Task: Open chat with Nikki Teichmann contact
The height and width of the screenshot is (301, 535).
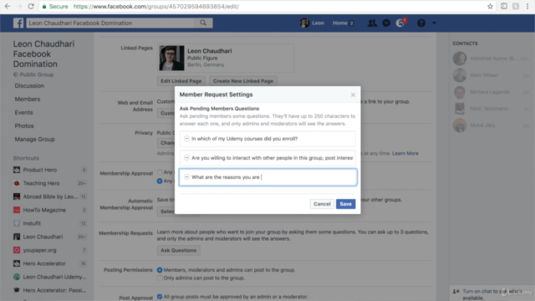Action: (x=491, y=109)
